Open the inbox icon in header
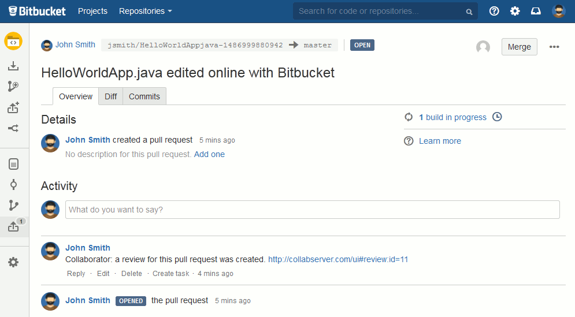The width and height of the screenshot is (575, 317). [536, 11]
